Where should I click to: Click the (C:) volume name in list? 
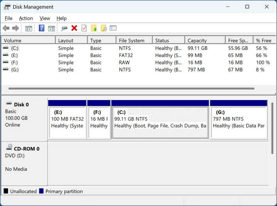(x=15, y=48)
